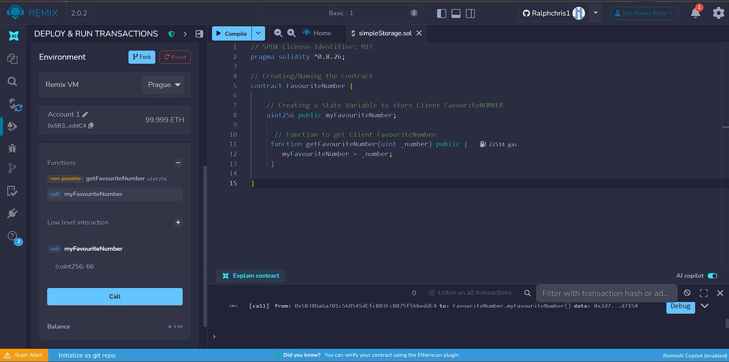Click the version 2.0.2 badge

tap(79, 13)
